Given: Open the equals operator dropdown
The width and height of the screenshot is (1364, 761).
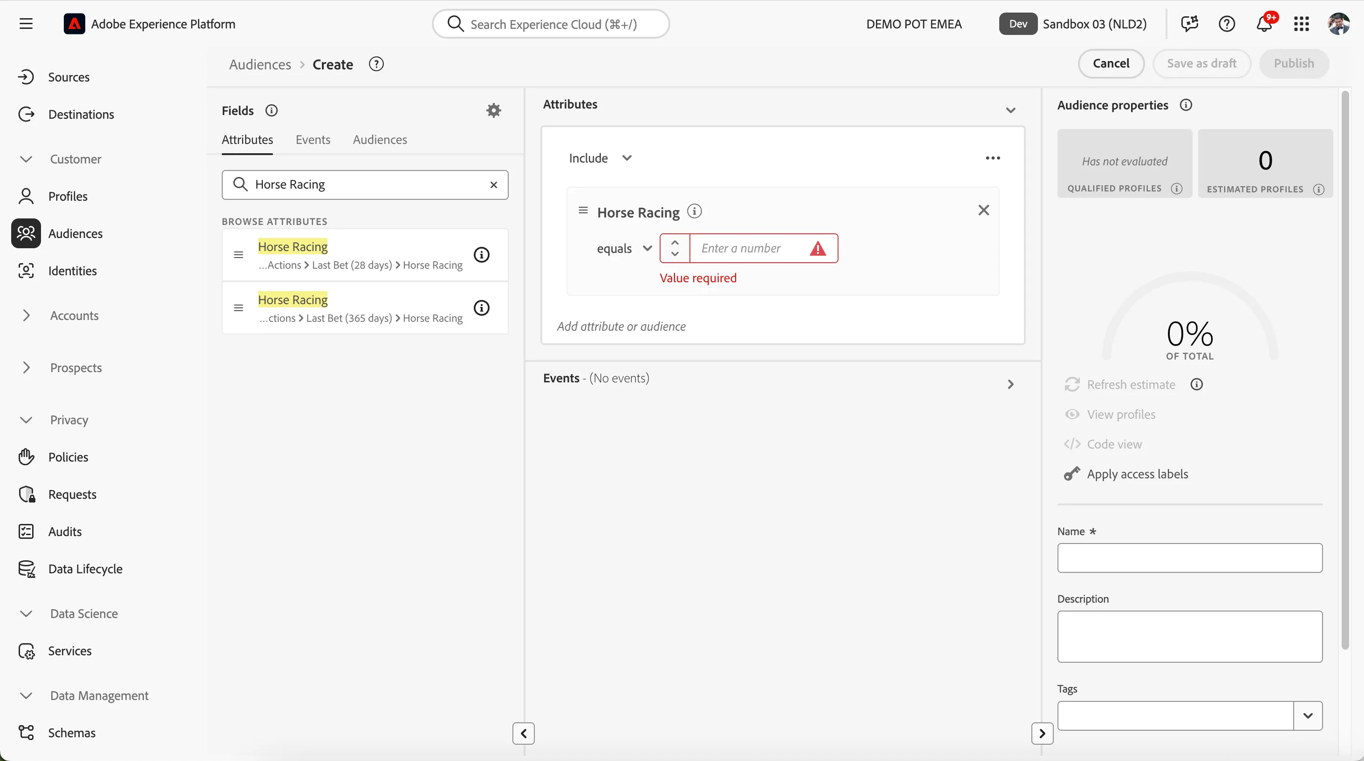Looking at the screenshot, I should click(x=624, y=248).
